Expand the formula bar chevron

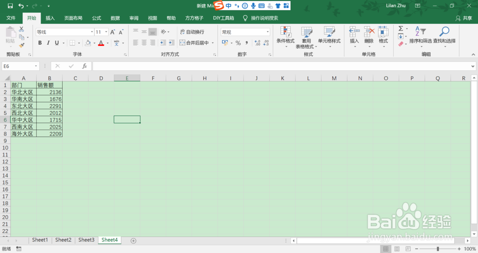pos(473,66)
